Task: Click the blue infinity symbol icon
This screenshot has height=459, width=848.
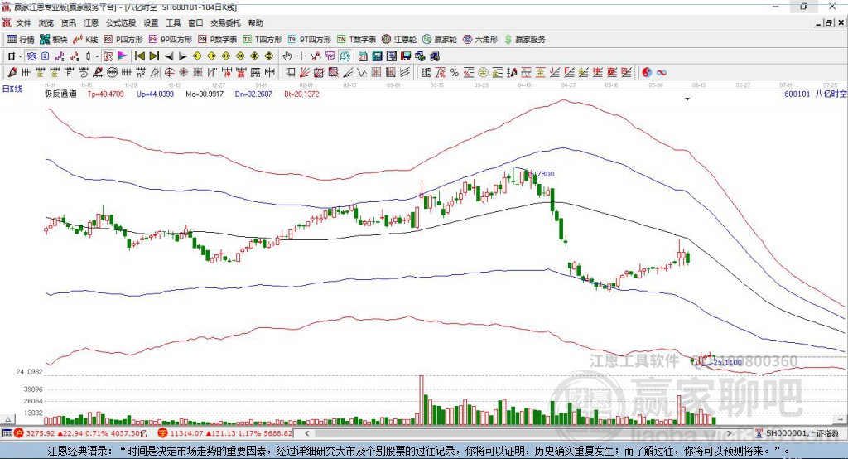Action: (662, 73)
